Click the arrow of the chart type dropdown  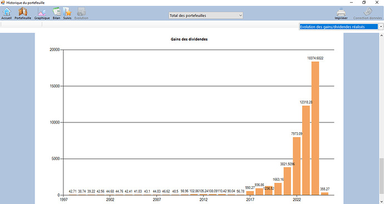click(x=381, y=27)
